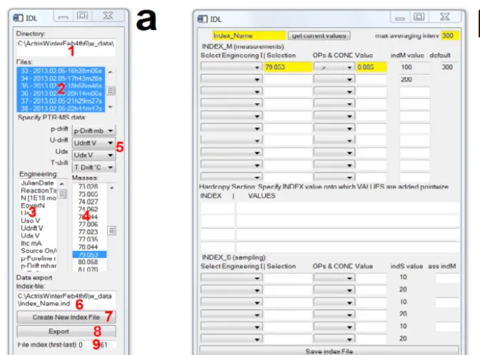
Task: Click the Files list scroll-up arrow
Action: click(111, 71)
